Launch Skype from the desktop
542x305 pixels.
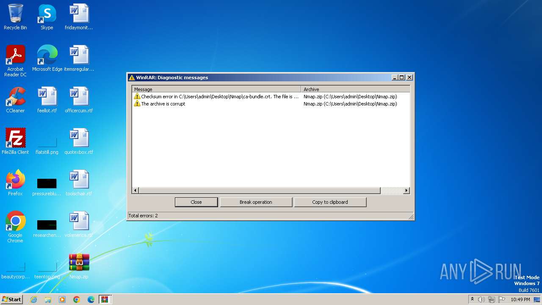(x=47, y=17)
